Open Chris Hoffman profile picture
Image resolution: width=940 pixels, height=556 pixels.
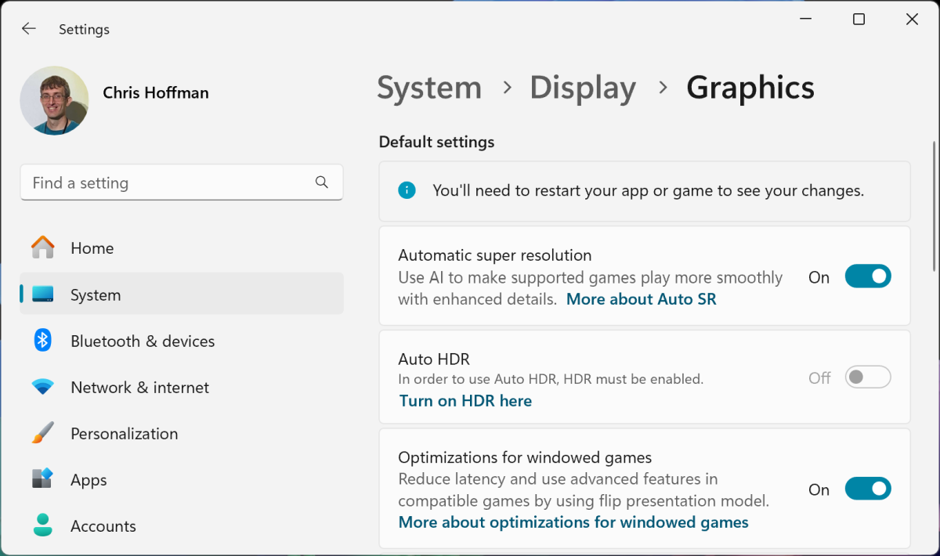pyautogui.click(x=55, y=101)
